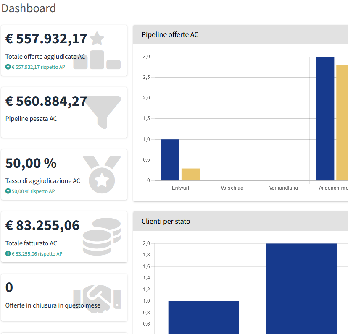The width and height of the screenshot is (348, 334).
Task: Click green up-arrow icon next to € 557.932,17 rispetto AP
Action: [x=8, y=67]
